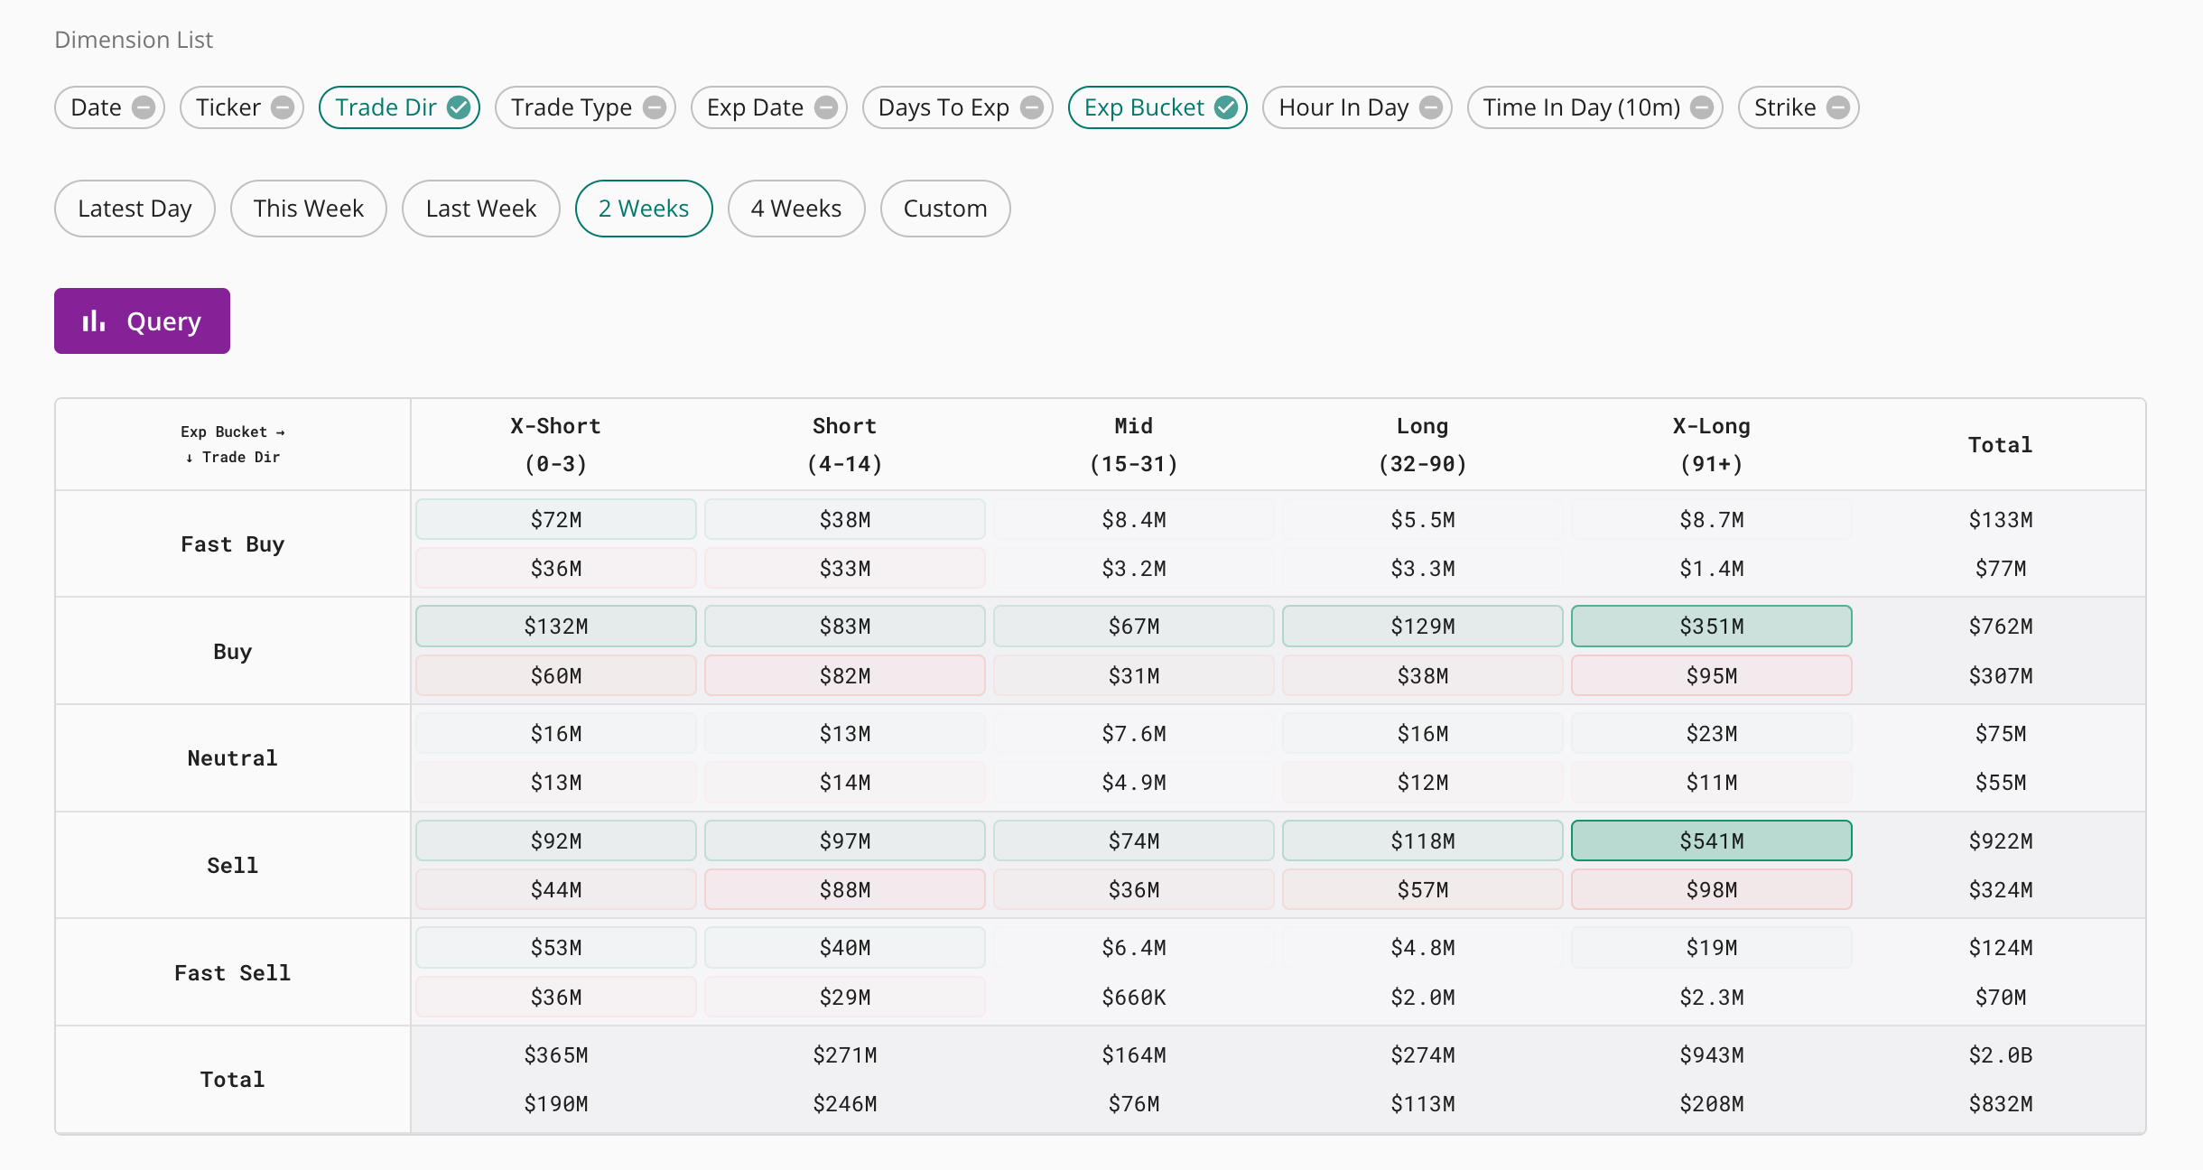Image resolution: width=2203 pixels, height=1170 pixels.
Task: Click the $2.0B grand total cell
Action: click(2001, 1055)
